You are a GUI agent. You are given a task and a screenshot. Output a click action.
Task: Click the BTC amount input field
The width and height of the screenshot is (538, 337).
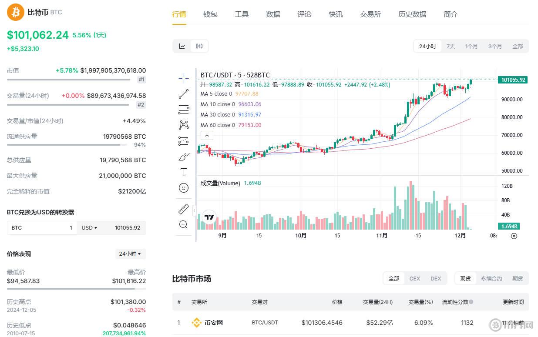[42, 228]
